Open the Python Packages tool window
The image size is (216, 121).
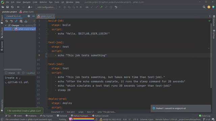pos(80,116)
